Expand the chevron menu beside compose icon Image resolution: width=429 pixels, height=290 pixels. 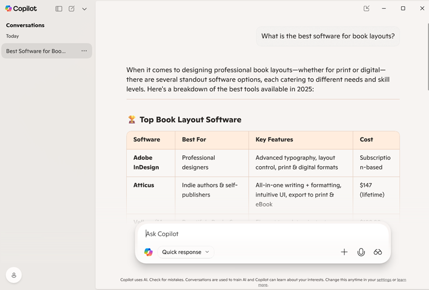(x=84, y=9)
